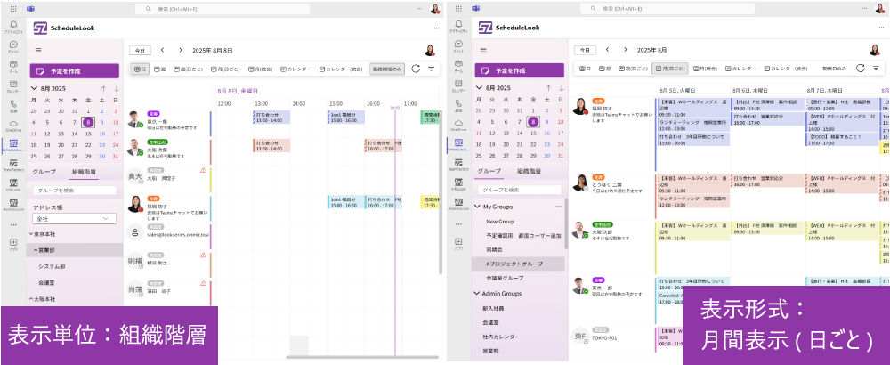This screenshot has height=365, width=890.
Task: Click the 今日 button in the left window
Action: pyautogui.click(x=140, y=51)
